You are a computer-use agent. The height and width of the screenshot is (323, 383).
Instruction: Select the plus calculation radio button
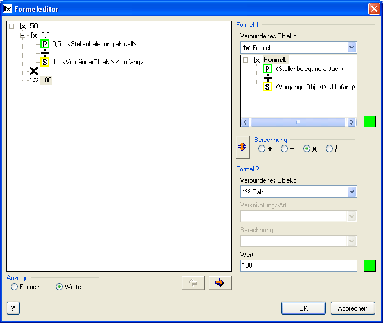click(x=262, y=149)
